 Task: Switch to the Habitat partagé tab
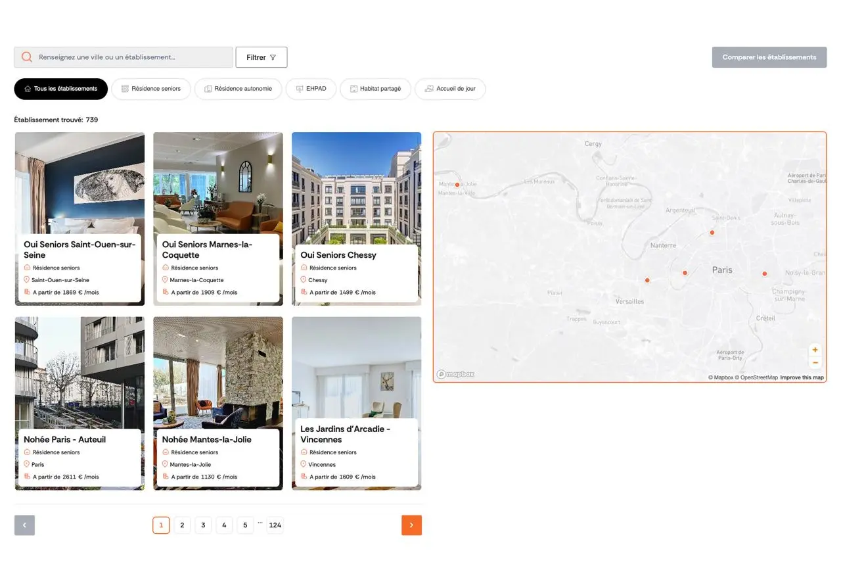pos(375,89)
